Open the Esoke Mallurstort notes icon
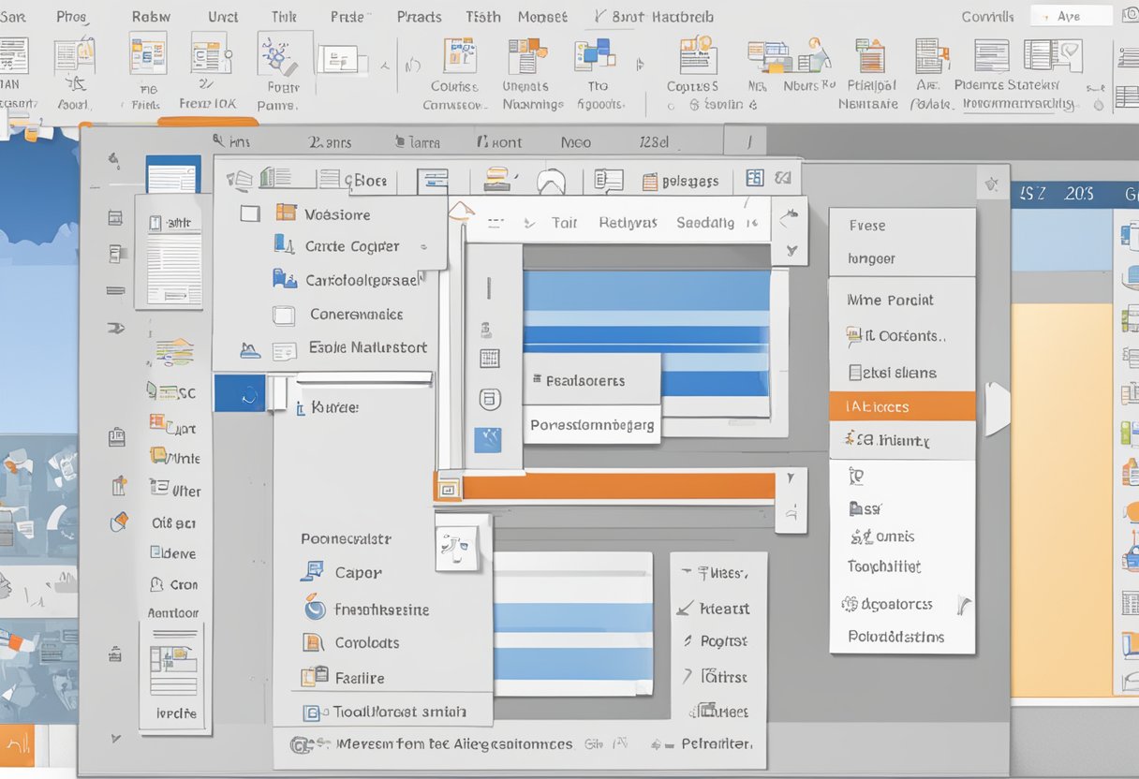The width and height of the screenshot is (1139, 779). pos(287,348)
